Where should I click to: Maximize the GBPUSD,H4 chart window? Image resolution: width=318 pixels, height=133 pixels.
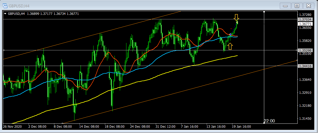click(297, 6)
